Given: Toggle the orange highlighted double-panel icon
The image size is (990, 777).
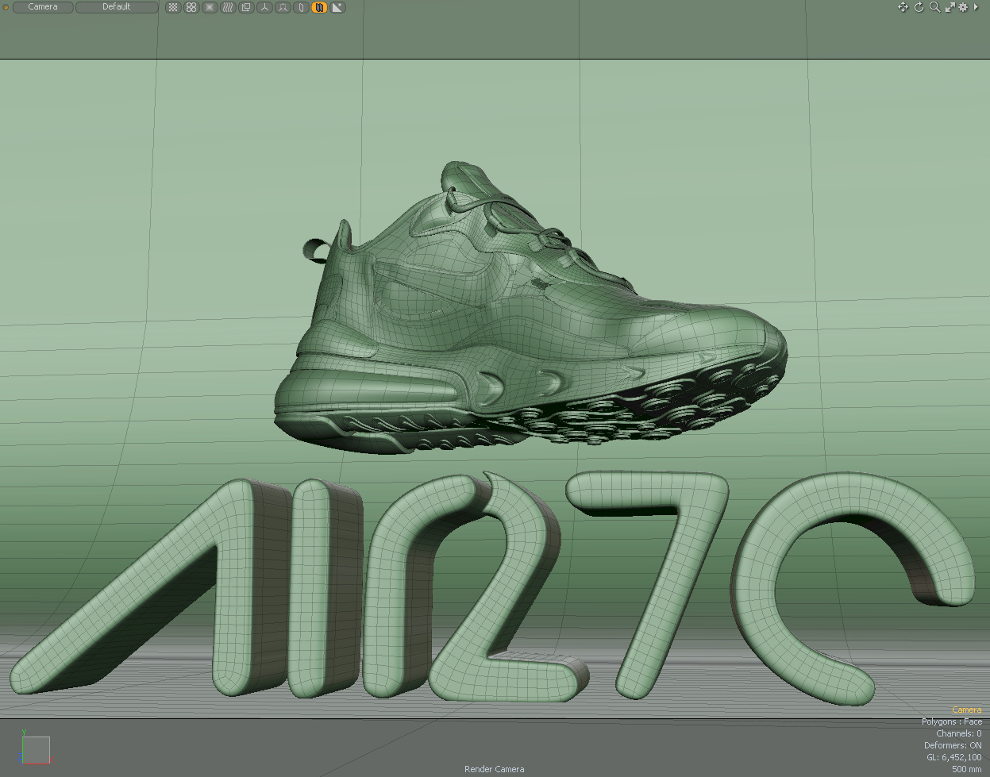Looking at the screenshot, I should (319, 7).
